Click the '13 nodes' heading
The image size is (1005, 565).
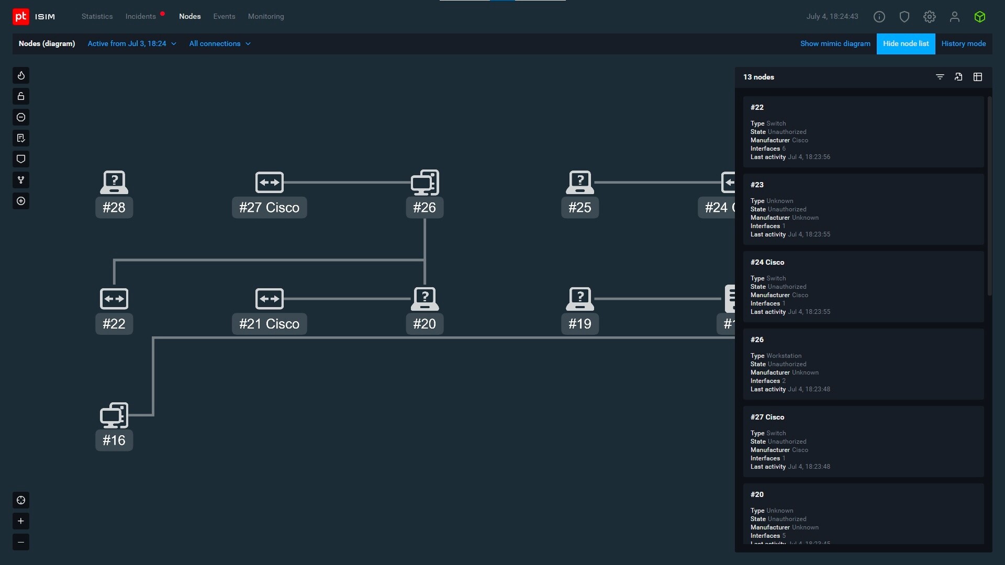(x=758, y=77)
